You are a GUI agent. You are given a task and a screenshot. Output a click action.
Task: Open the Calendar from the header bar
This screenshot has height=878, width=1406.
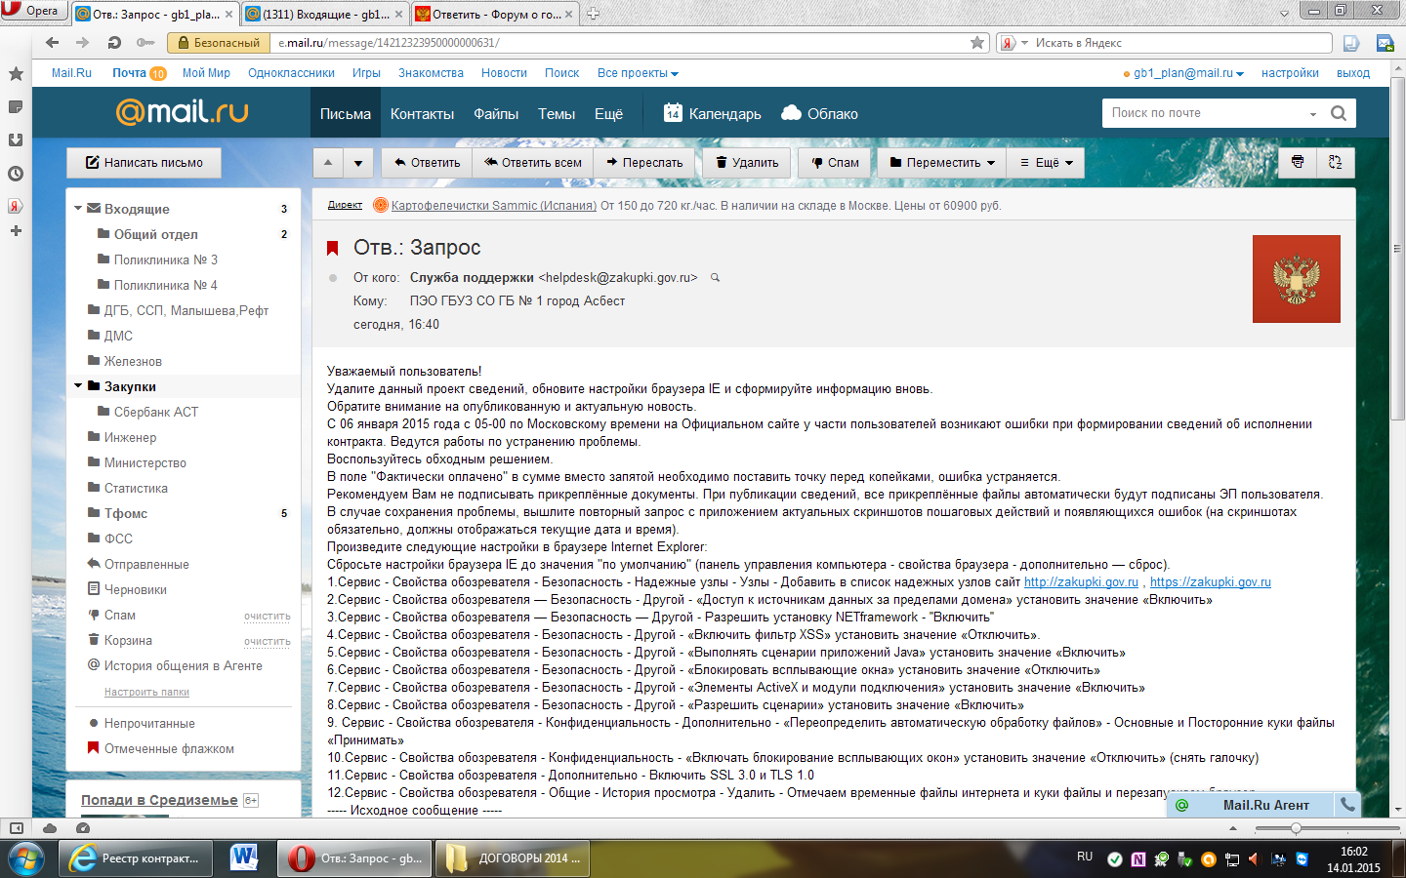[x=713, y=113]
